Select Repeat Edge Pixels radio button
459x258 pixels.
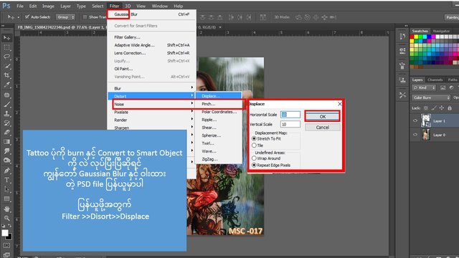[x=254, y=166]
